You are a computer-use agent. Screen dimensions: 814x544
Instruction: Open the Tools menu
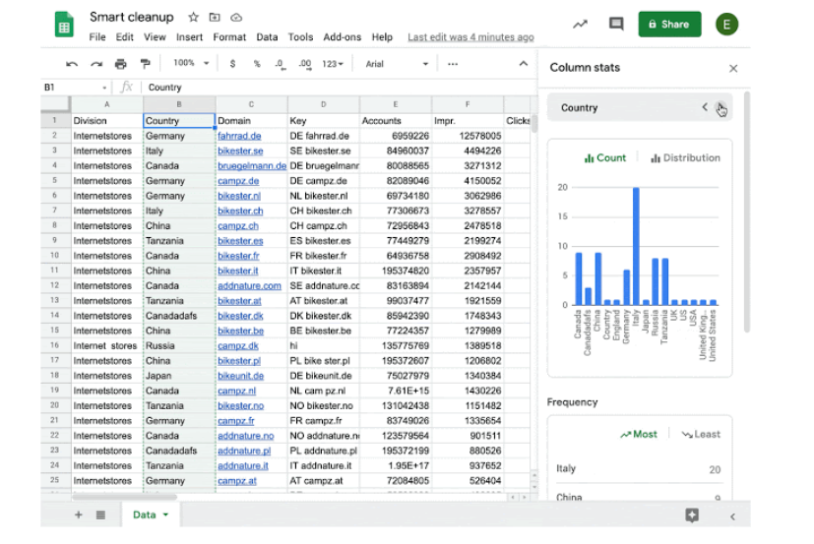[x=300, y=36]
